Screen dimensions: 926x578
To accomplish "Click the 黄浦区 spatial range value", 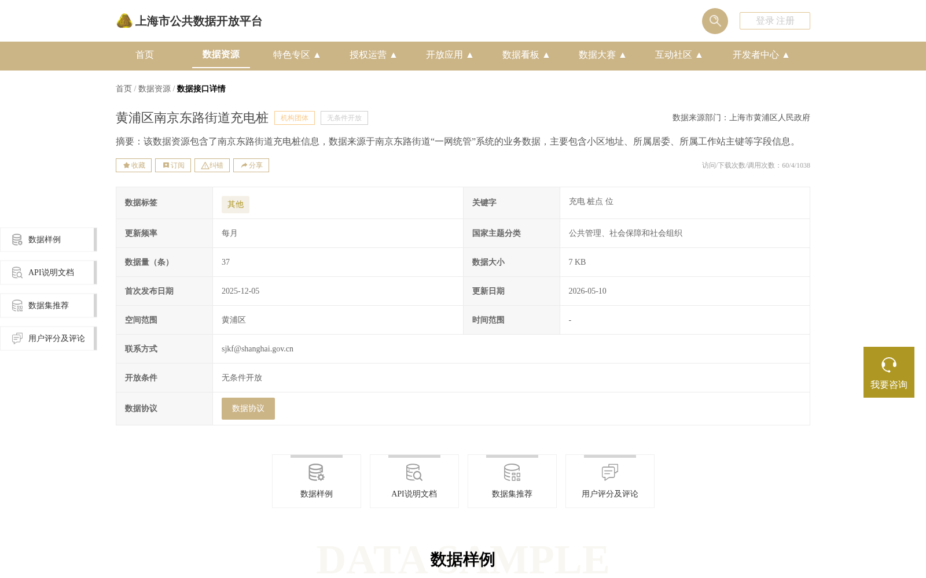I will point(234,320).
